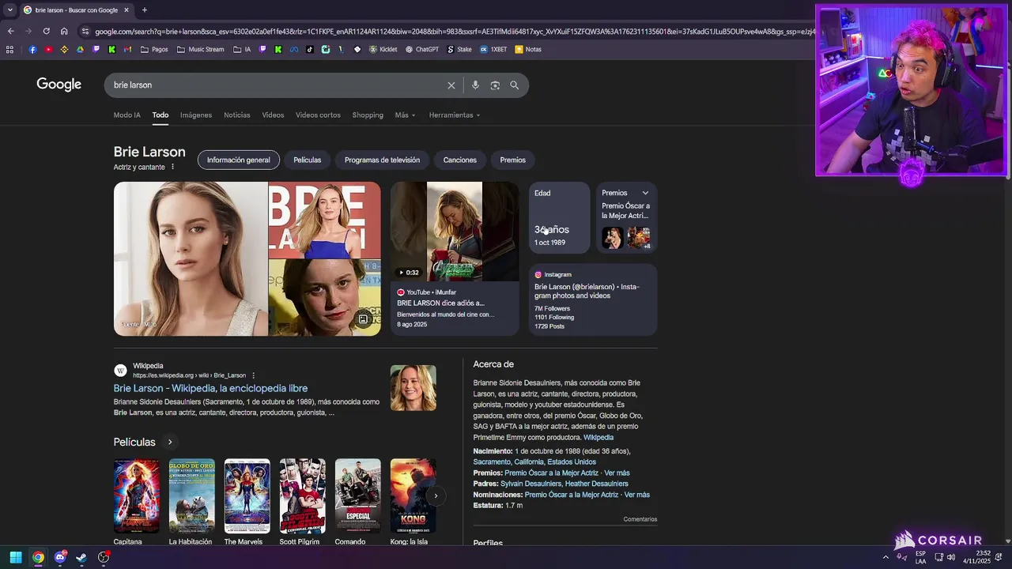Switch to the Noticias tab
Viewport: 1012px width, 569px height.
tap(237, 115)
